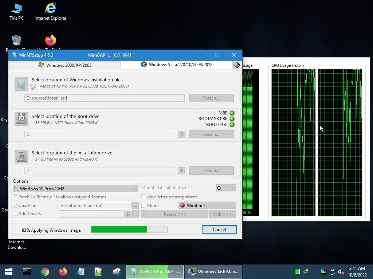Click the F button next to D: installation drive

click(x=182, y=171)
